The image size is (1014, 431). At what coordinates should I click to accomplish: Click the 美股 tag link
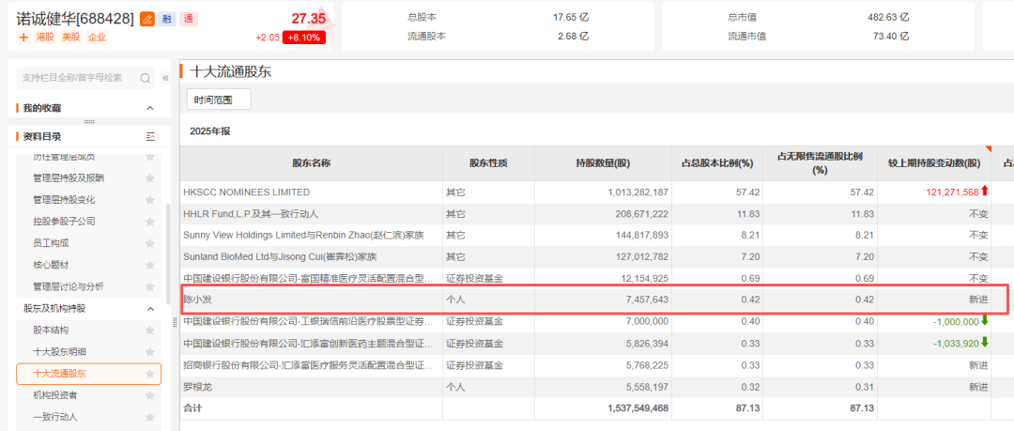71,38
